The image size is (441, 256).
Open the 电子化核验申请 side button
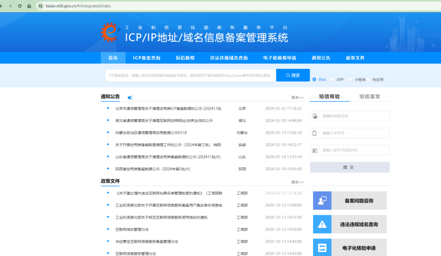click(x=350, y=248)
